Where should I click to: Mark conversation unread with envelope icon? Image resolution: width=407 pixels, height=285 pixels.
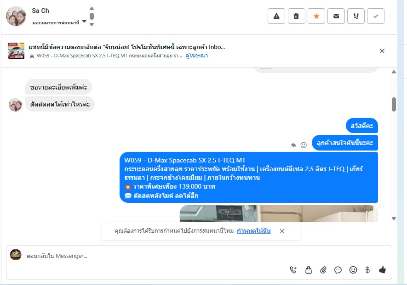[336, 16]
